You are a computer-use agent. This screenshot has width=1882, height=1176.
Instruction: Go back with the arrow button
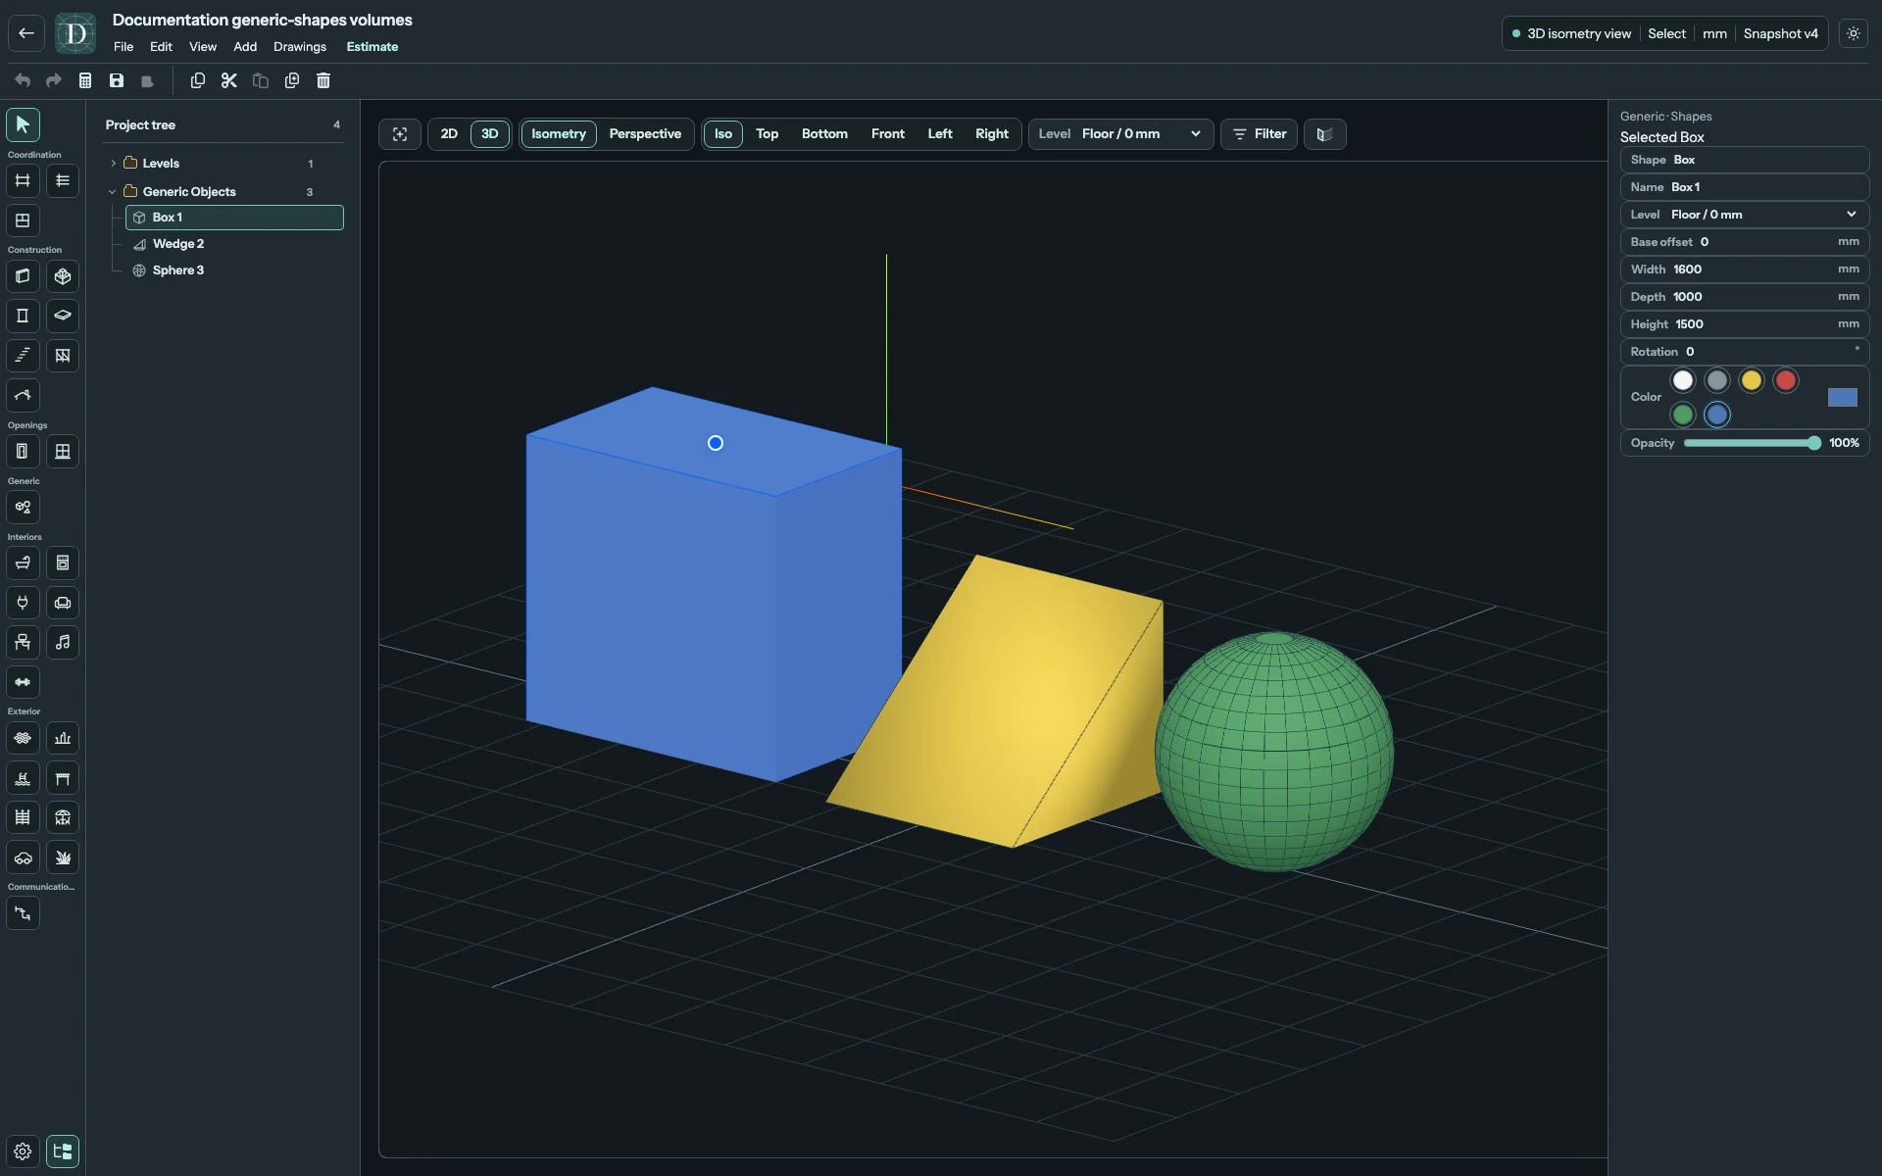(26, 33)
